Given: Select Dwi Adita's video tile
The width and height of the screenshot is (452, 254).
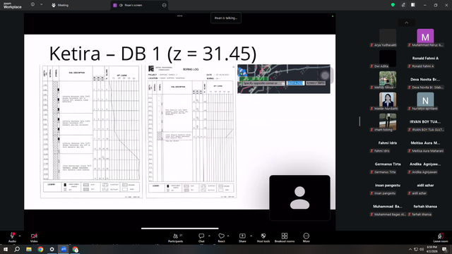Looking at the screenshot, I should [388, 58].
